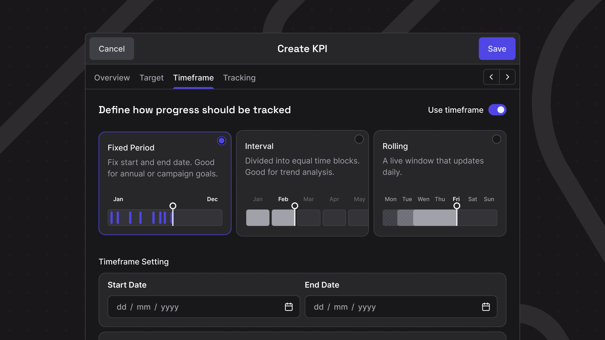The image size is (605, 340).
Task: Select the Fixed Period radio button
Action: [222, 141]
